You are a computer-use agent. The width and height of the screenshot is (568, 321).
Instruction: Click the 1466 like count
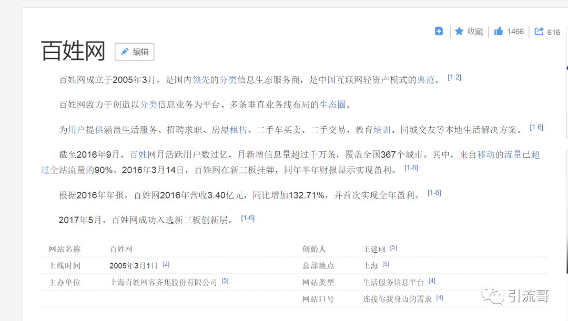coord(515,32)
